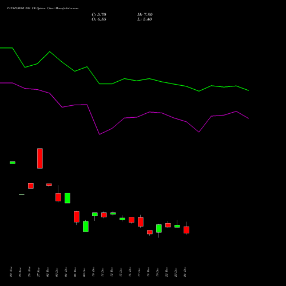Select the tall red candle for 27 Nov
The image size is (286, 286).
[40, 158]
